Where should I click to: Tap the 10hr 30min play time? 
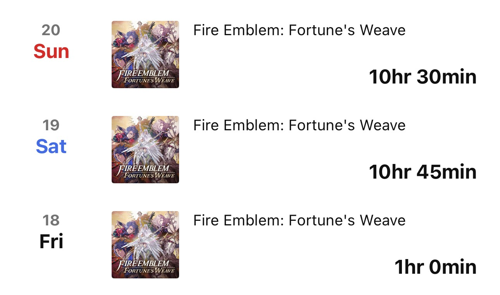tap(422, 77)
